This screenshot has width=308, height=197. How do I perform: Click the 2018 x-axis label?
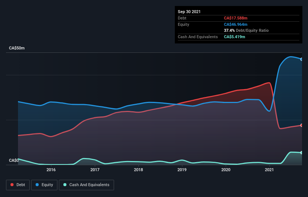138,170
